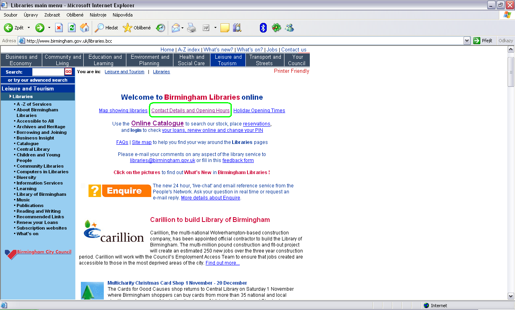Go to the browser Home page icon
This screenshot has height=310, width=515.
point(84,28)
